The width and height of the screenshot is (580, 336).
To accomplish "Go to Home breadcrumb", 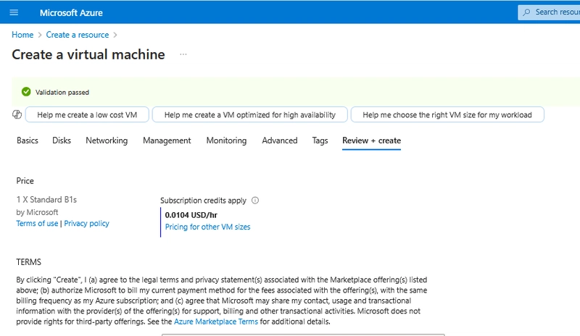I will pyautogui.click(x=22, y=35).
